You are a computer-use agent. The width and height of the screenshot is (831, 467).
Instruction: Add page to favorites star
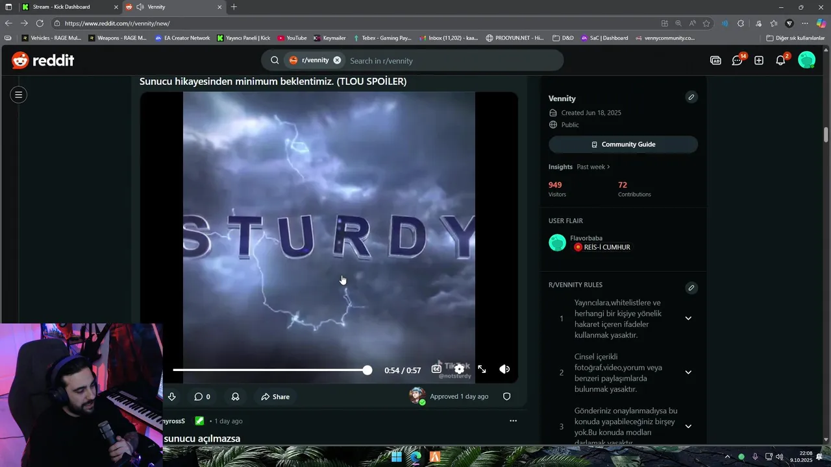706,23
